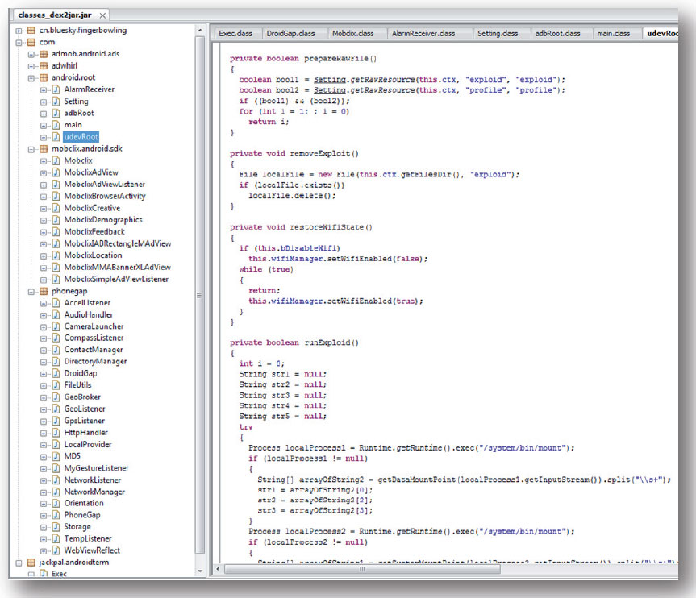Viewport: 696px width, 598px height.
Task: Click the code pane scroll-left arrow
Action: (x=218, y=569)
